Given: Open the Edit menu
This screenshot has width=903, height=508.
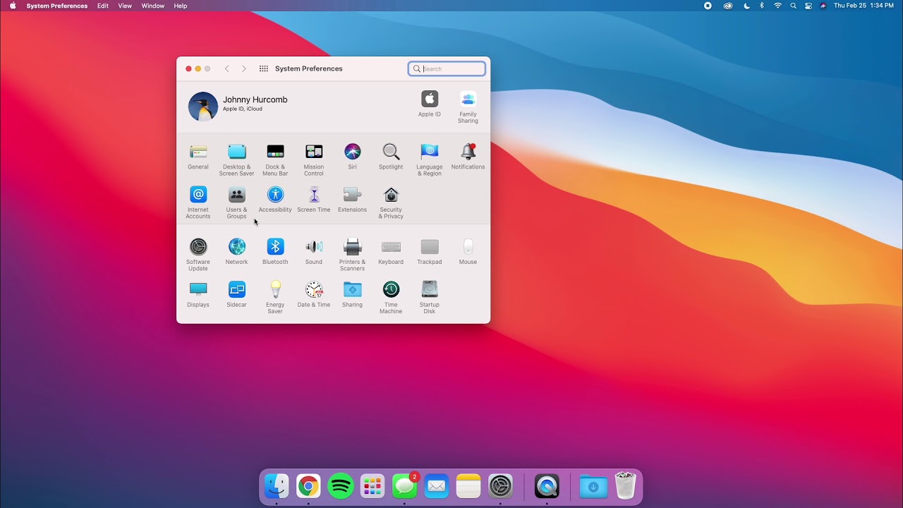Looking at the screenshot, I should pos(103,6).
